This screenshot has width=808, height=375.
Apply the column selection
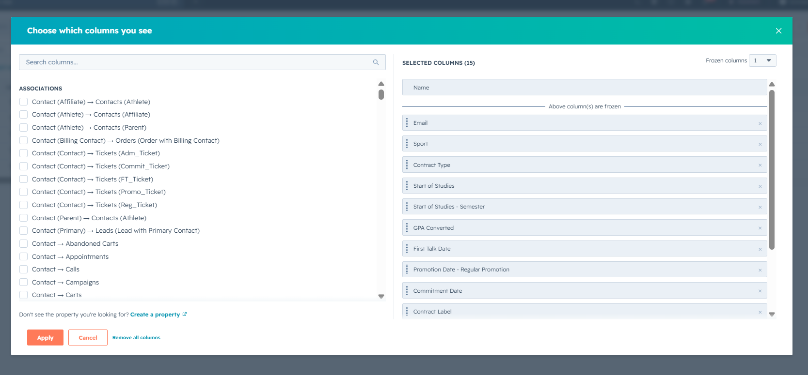[45, 338]
